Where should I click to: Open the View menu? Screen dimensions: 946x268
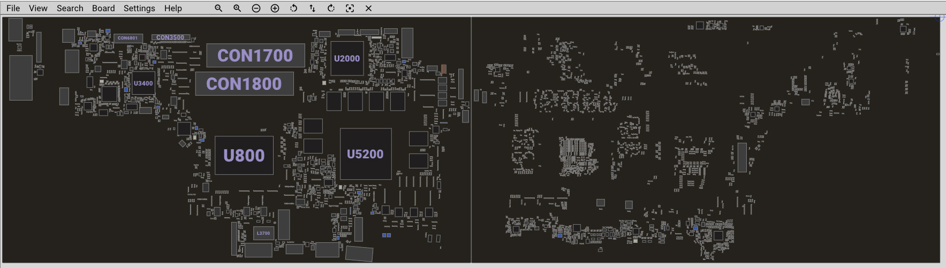38,8
